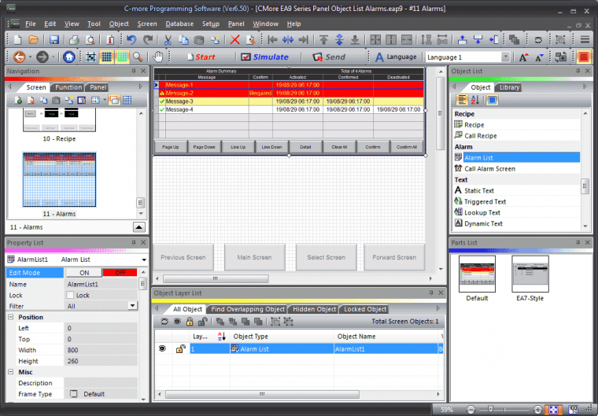Expand the Filter dropdown in properties
The image size is (598, 416).
click(131, 306)
